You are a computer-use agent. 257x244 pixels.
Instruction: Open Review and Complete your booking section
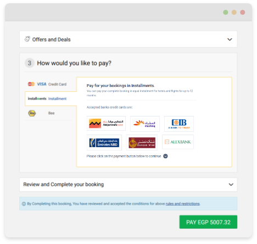[x=128, y=184]
